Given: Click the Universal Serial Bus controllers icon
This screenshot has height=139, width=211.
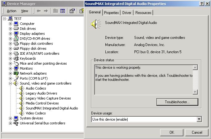Looking at the screenshot, I should pos(16,123).
